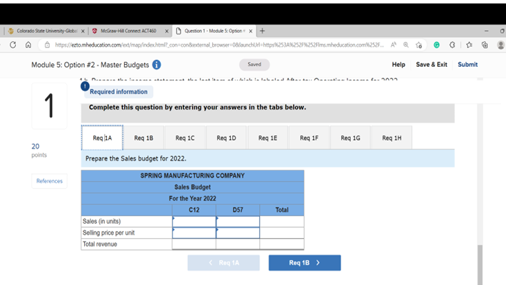Switch to McGraw-Hill Connect ACT460 browser tab
This screenshot has height=285, width=506.
tap(130, 31)
